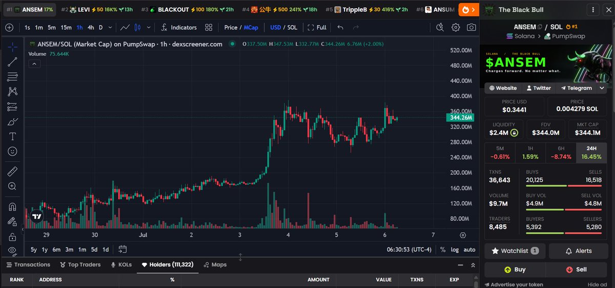Open LEVI trending token in top bar

coord(97,10)
